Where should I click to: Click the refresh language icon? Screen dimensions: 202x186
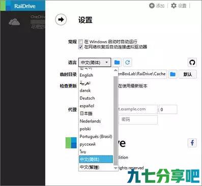click(x=128, y=63)
